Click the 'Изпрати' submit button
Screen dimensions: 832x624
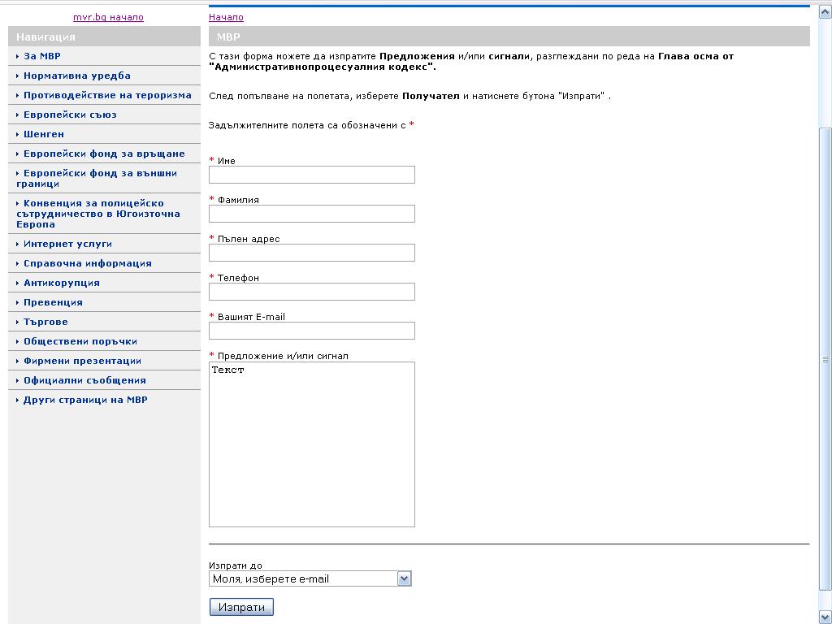click(241, 607)
